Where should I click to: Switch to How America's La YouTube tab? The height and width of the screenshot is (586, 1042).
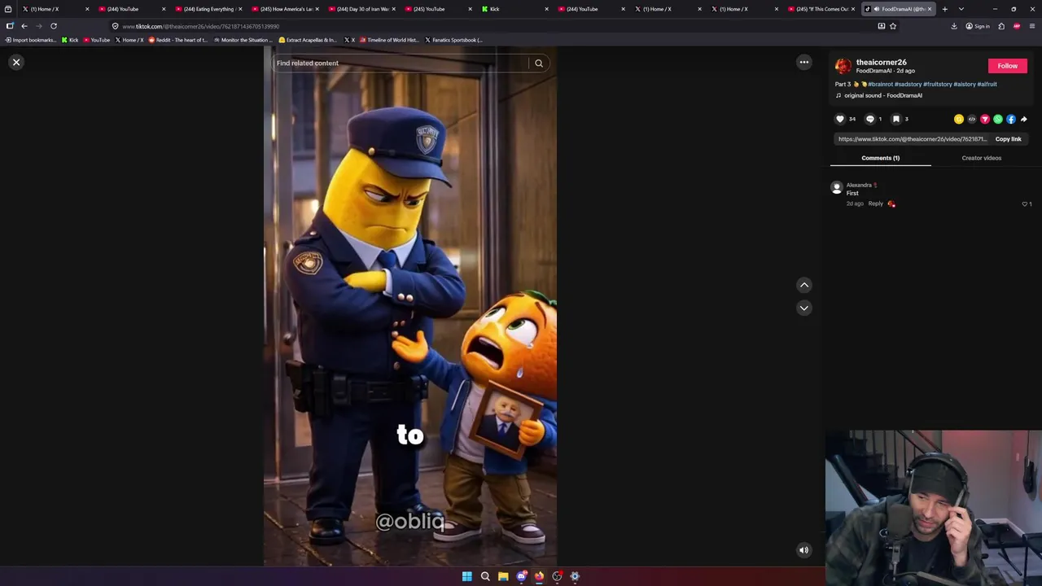tap(285, 9)
